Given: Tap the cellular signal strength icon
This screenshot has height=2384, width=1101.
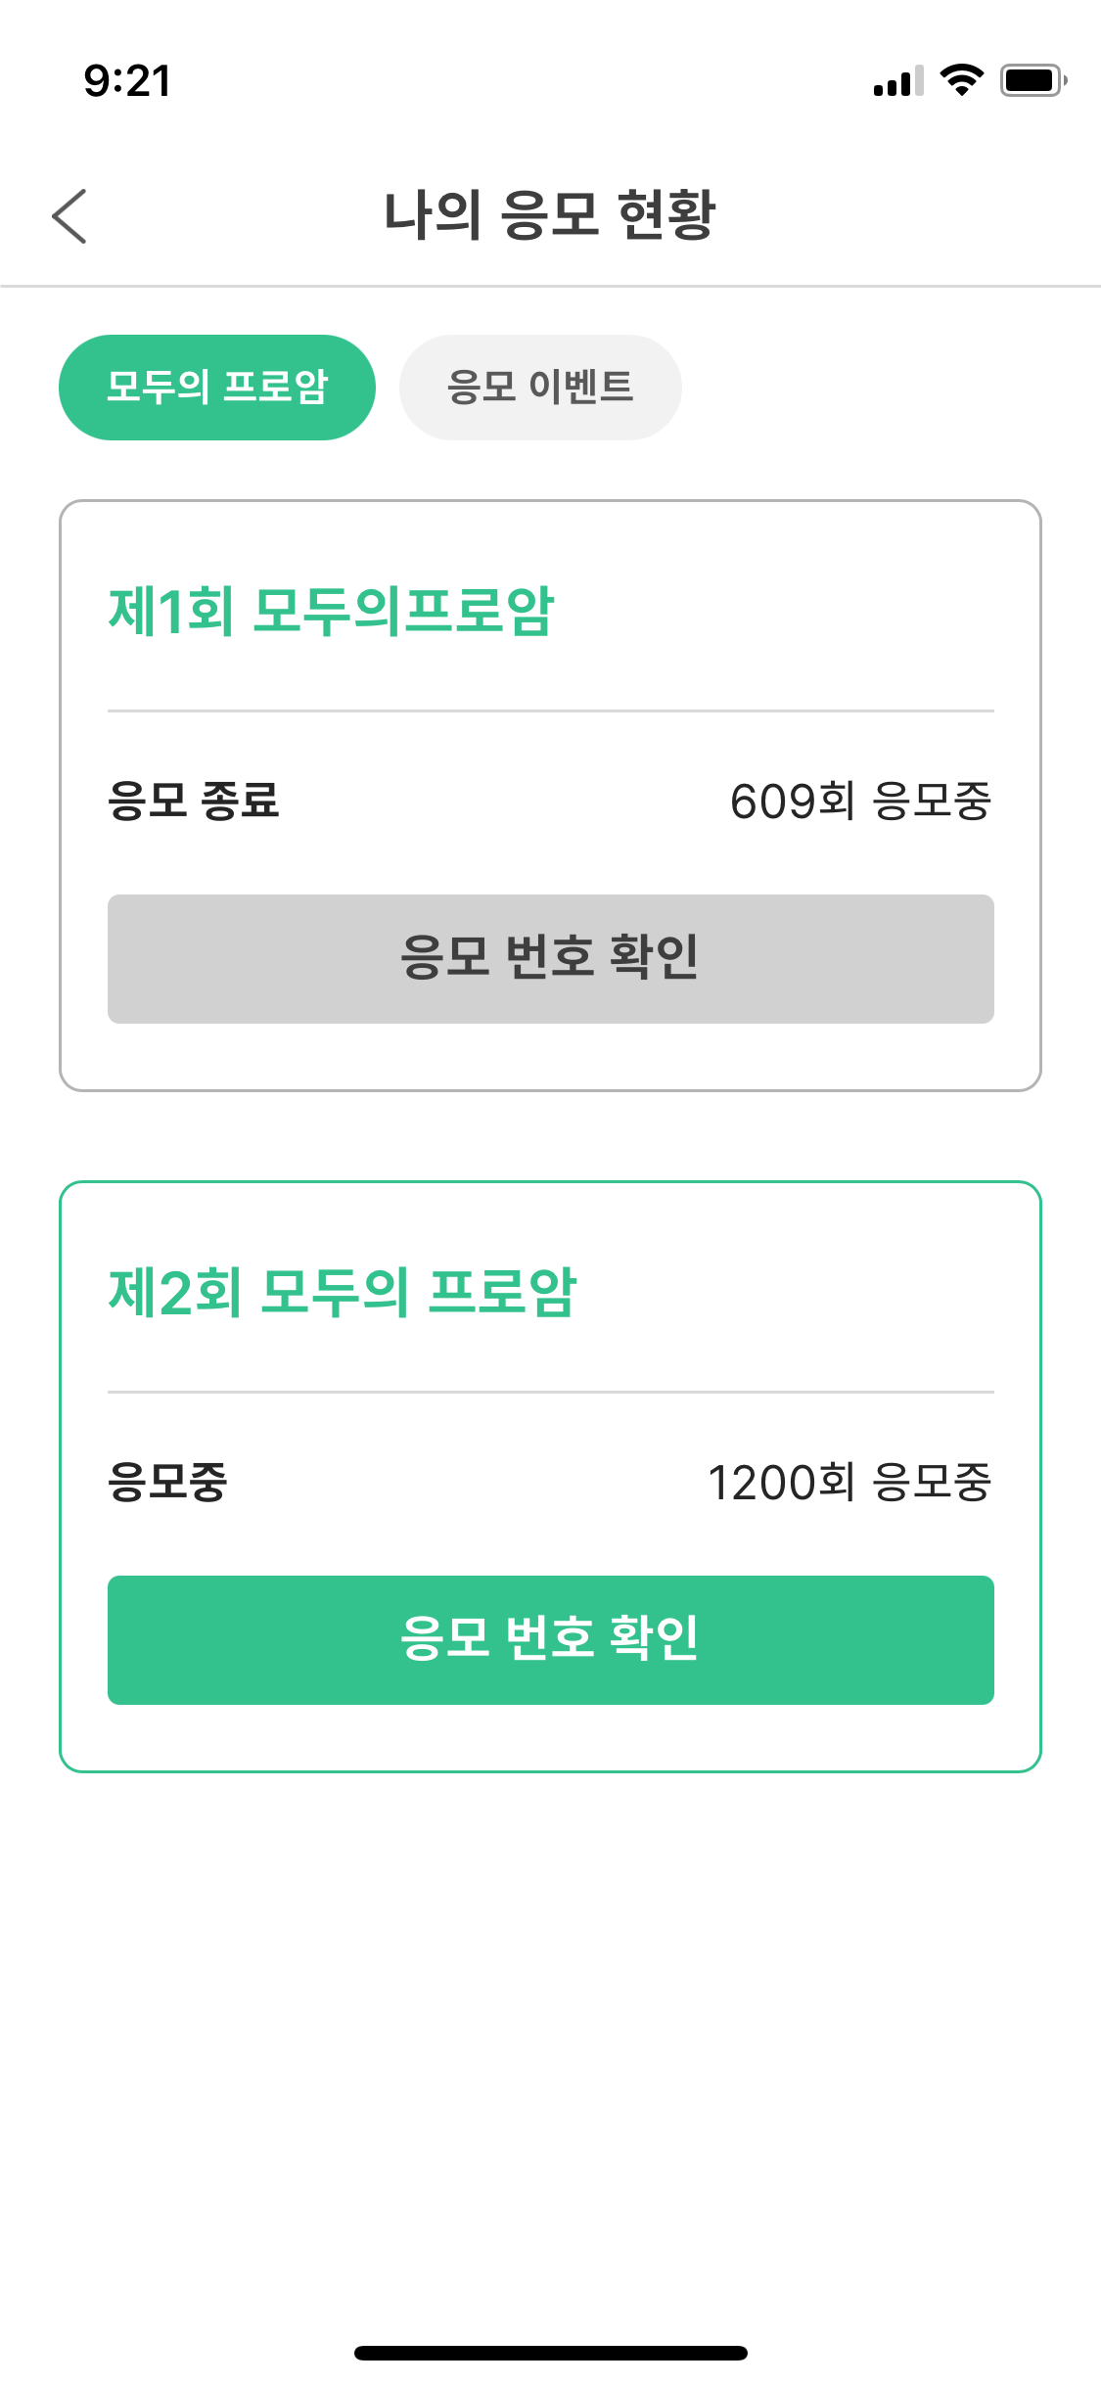Looking at the screenshot, I should coord(897,81).
